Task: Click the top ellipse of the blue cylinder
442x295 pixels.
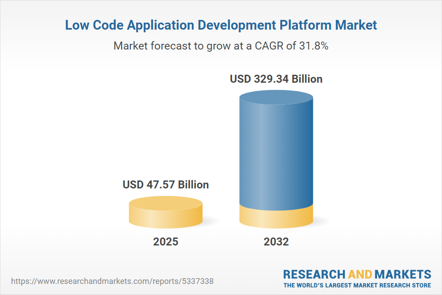Action: coord(276,96)
